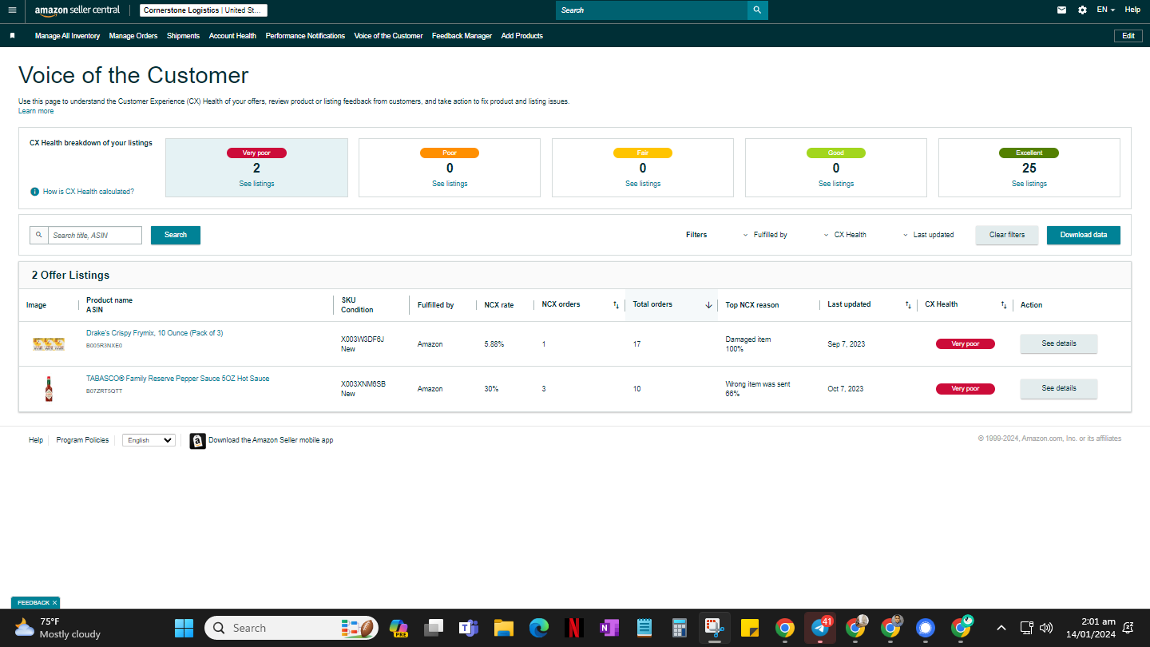Screen dimensions: 1150x647
Task: Sort by Last updated using the sort arrows
Action: [x=908, y=305]
